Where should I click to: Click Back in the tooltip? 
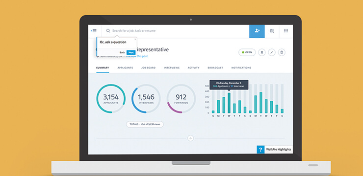click(122, 53)
